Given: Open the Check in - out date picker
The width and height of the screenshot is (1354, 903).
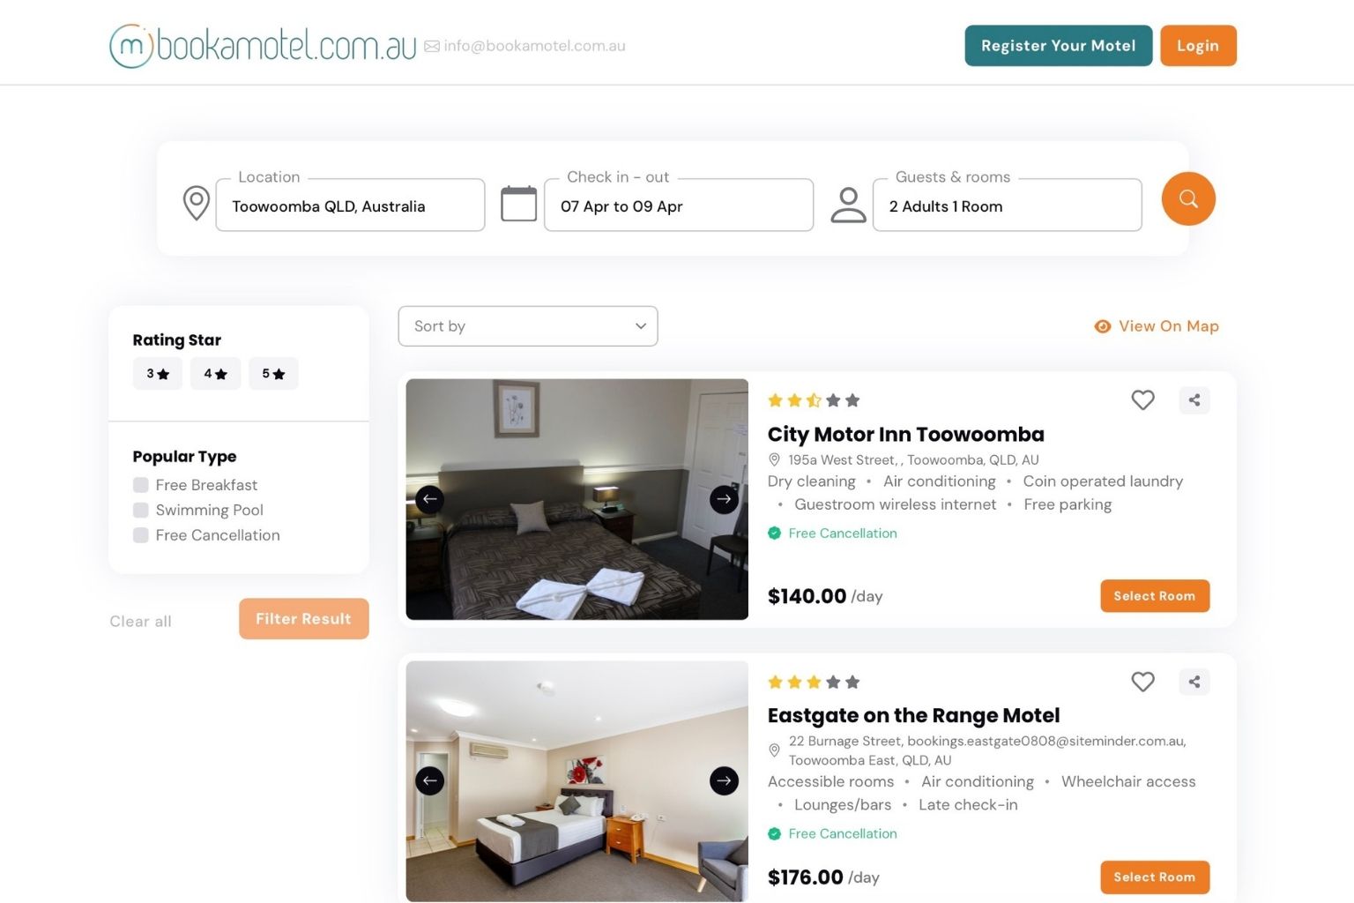Looking at the screenshot, I should click(679, 205).
